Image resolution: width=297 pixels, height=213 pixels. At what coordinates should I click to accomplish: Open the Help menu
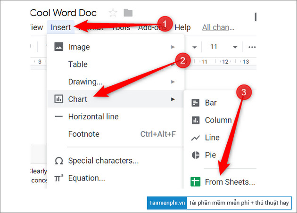tap(182, 27)
